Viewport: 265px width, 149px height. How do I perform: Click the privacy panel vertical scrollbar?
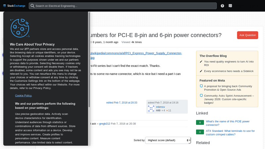click(89, 59)
